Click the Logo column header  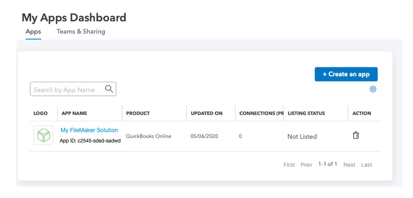(40, 113)
